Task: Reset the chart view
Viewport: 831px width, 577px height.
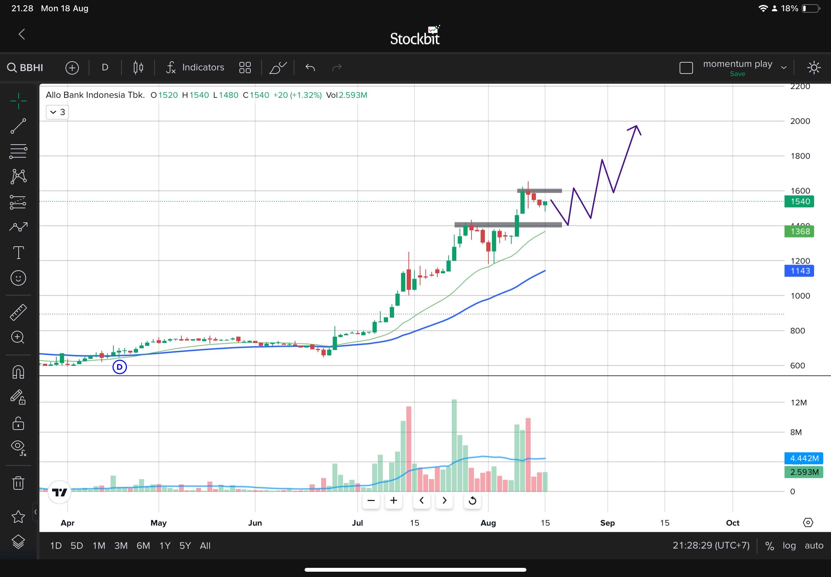Action: coord(472,501)
